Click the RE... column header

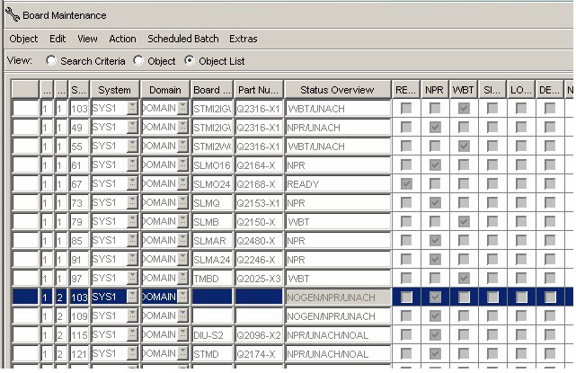[x=405, y=90]
